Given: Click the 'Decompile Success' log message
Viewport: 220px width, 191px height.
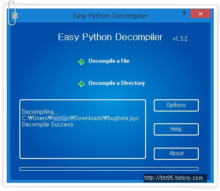Looking at the screenshot, I should pyautogui.click(x=48, y=125).
